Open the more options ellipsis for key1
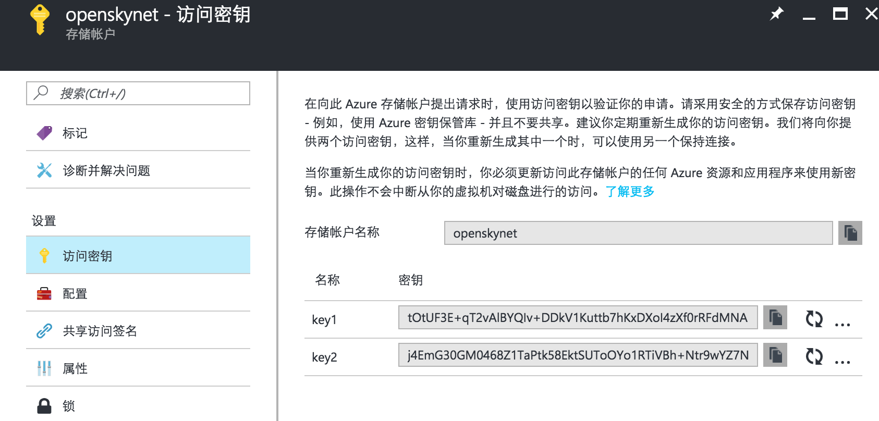Screen dimensions: 879x421 (x=843, y=324)
